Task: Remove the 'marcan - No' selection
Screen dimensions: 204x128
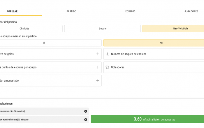Action: [85, 111]
